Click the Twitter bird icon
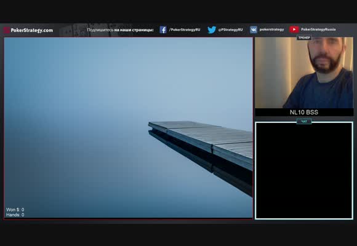 coord(212,30)
